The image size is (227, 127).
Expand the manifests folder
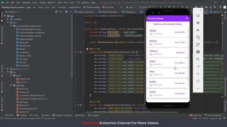tap(8, 19)
